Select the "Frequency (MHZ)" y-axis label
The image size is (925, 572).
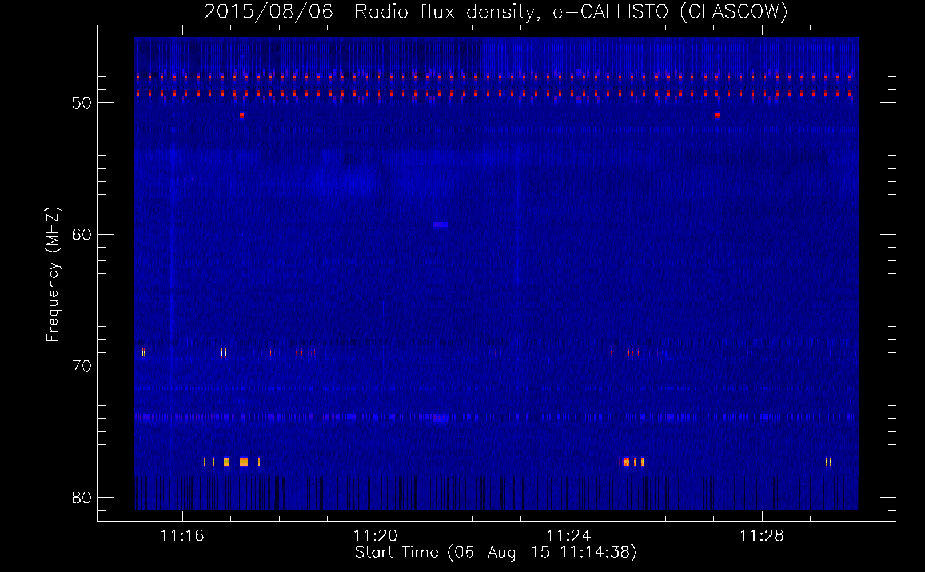pos(52,275)
